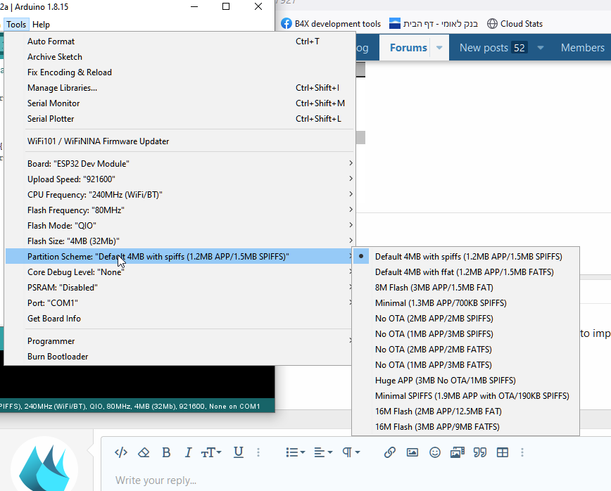Open the Tools menu in Arduino
The width and height of the screenshot is (611, 491).
(x=16, y=25)
